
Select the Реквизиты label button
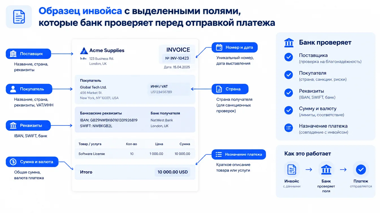coord(28,125)
